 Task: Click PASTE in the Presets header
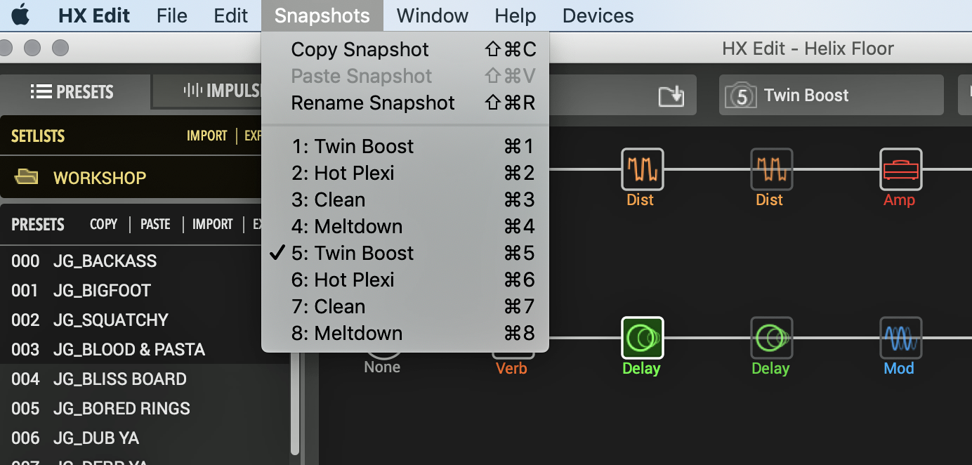tap(155, 224)
